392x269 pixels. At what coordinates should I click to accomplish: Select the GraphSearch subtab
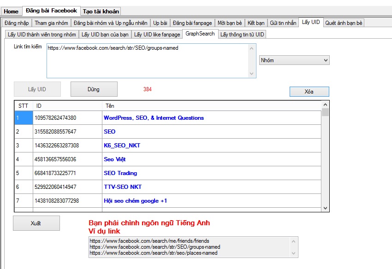200,34
